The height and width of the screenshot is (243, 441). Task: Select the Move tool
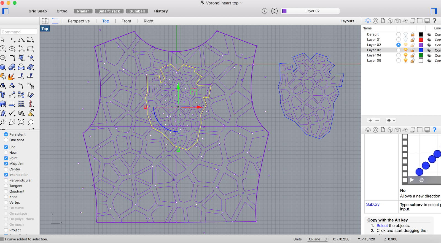(12, 95)
